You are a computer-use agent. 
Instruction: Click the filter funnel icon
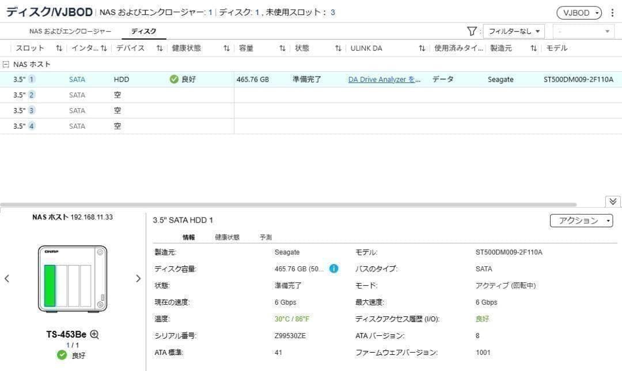(472, 31)
